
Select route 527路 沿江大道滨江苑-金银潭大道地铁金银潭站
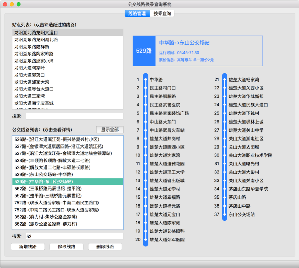[x=68, y=153]
